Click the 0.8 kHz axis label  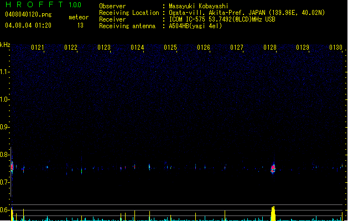tap(4, 155)
